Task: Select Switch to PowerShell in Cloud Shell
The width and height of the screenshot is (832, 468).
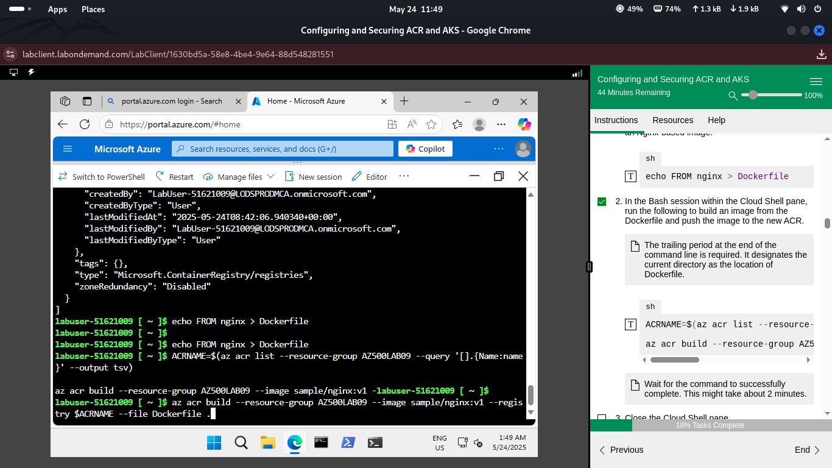Action: click(x=101, y=177)
